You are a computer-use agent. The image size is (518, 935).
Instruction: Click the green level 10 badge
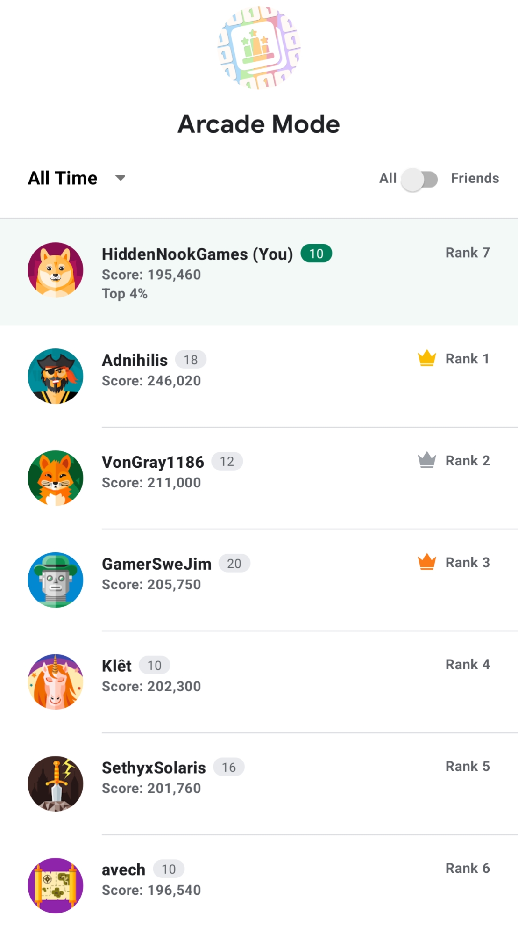316,254
